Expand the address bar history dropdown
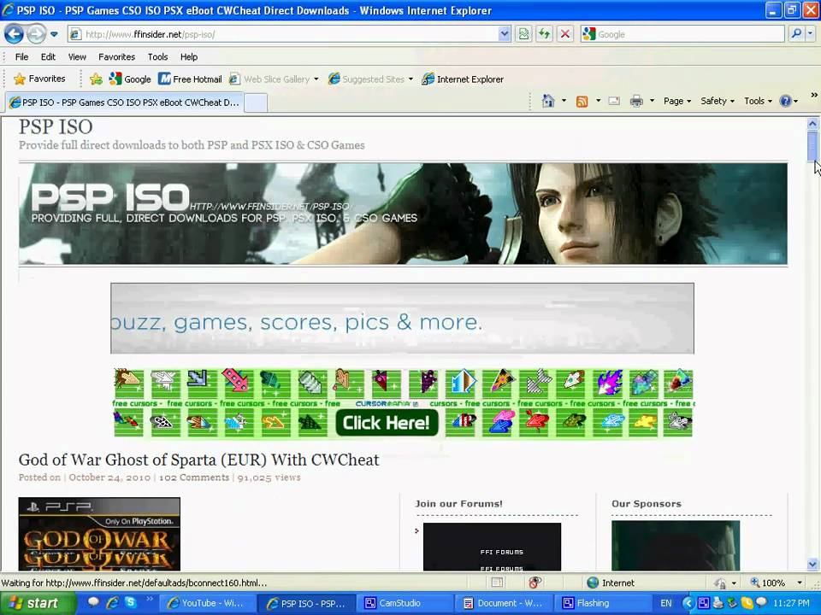This screenshot has width=821, height=615. (505, 34)
